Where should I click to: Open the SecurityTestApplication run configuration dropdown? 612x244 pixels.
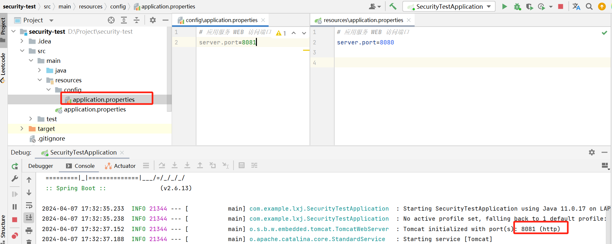click(449, 6)
